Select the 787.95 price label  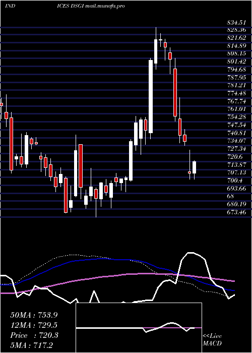pyautogui.click(x=236, y=78)
